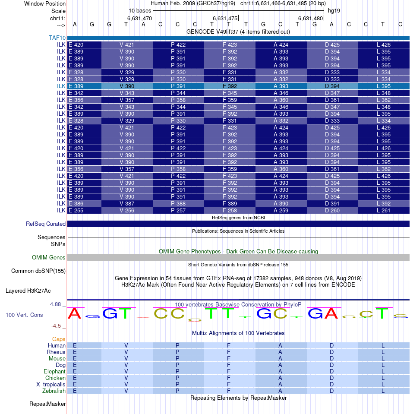
Task: Click 'F 392' in the highlighted ILK row
Action: click(230, 86)
